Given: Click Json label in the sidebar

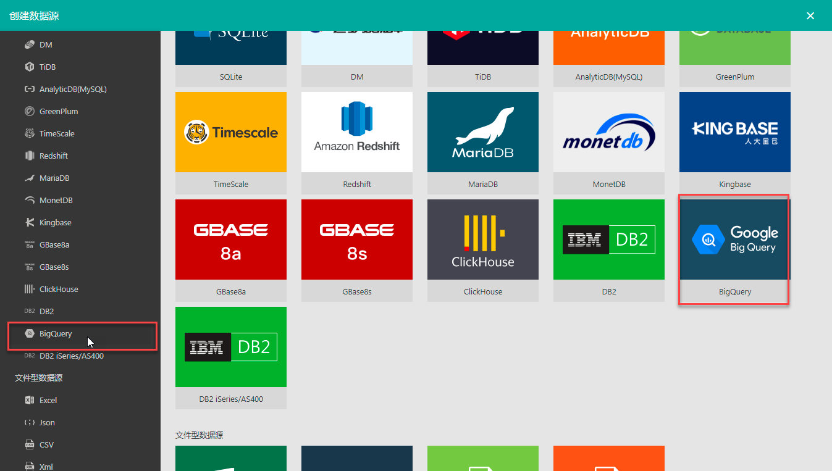Looking at the screenshot, I should tap(47, 423).
